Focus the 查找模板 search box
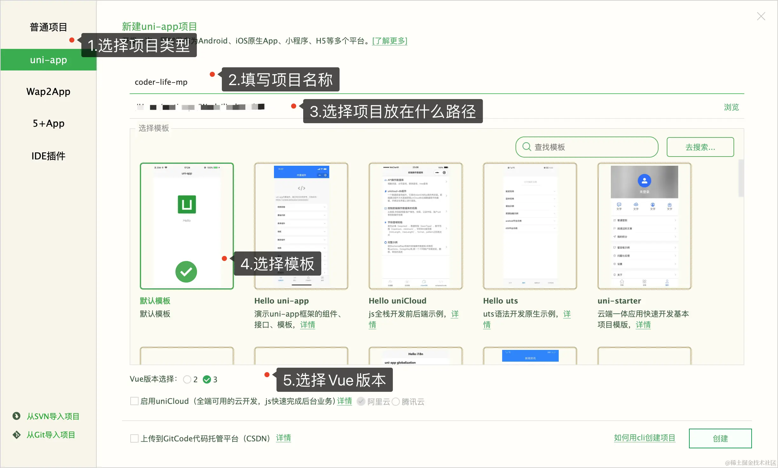 coord(587,147)
